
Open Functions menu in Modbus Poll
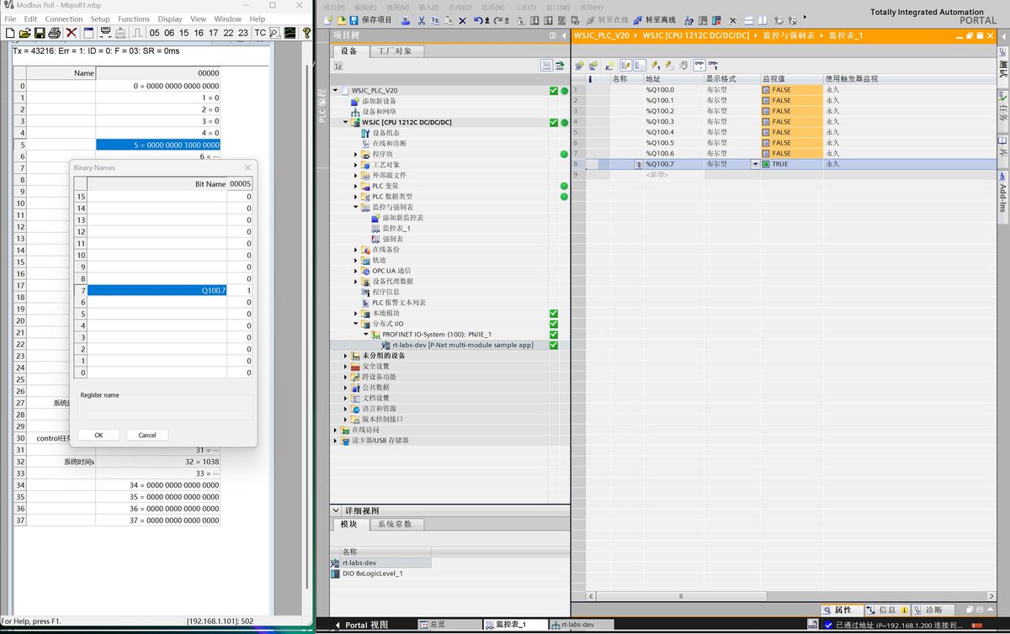pyautogui.click(x=134, y=18)
